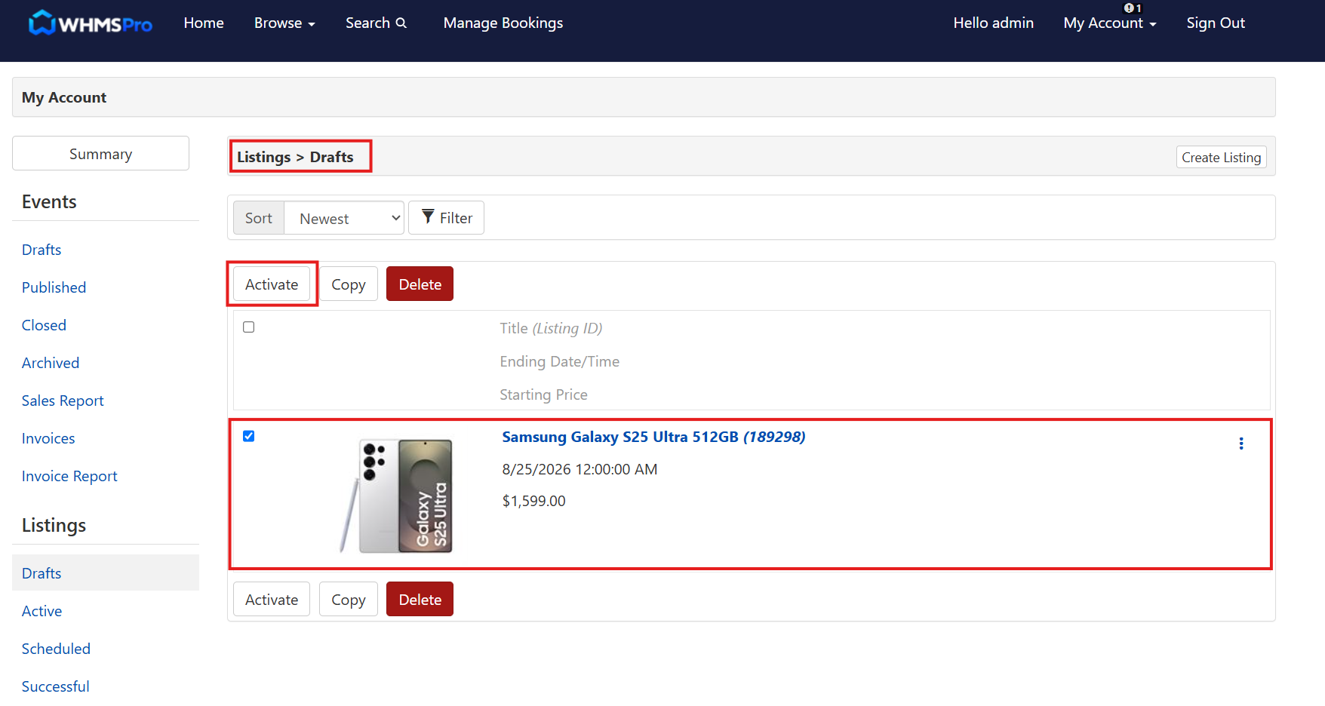Click the Hello admin text
The width and height of the screenshot is (1325, 706).
coord(994,23)
